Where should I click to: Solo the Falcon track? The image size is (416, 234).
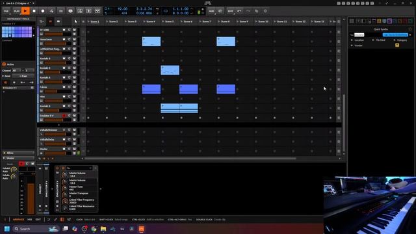tap(70, 87)
